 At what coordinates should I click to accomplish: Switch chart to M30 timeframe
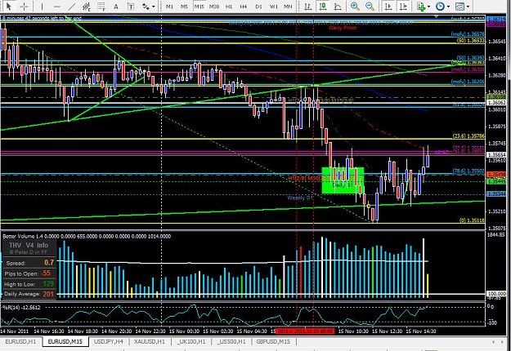coord(214,7)
